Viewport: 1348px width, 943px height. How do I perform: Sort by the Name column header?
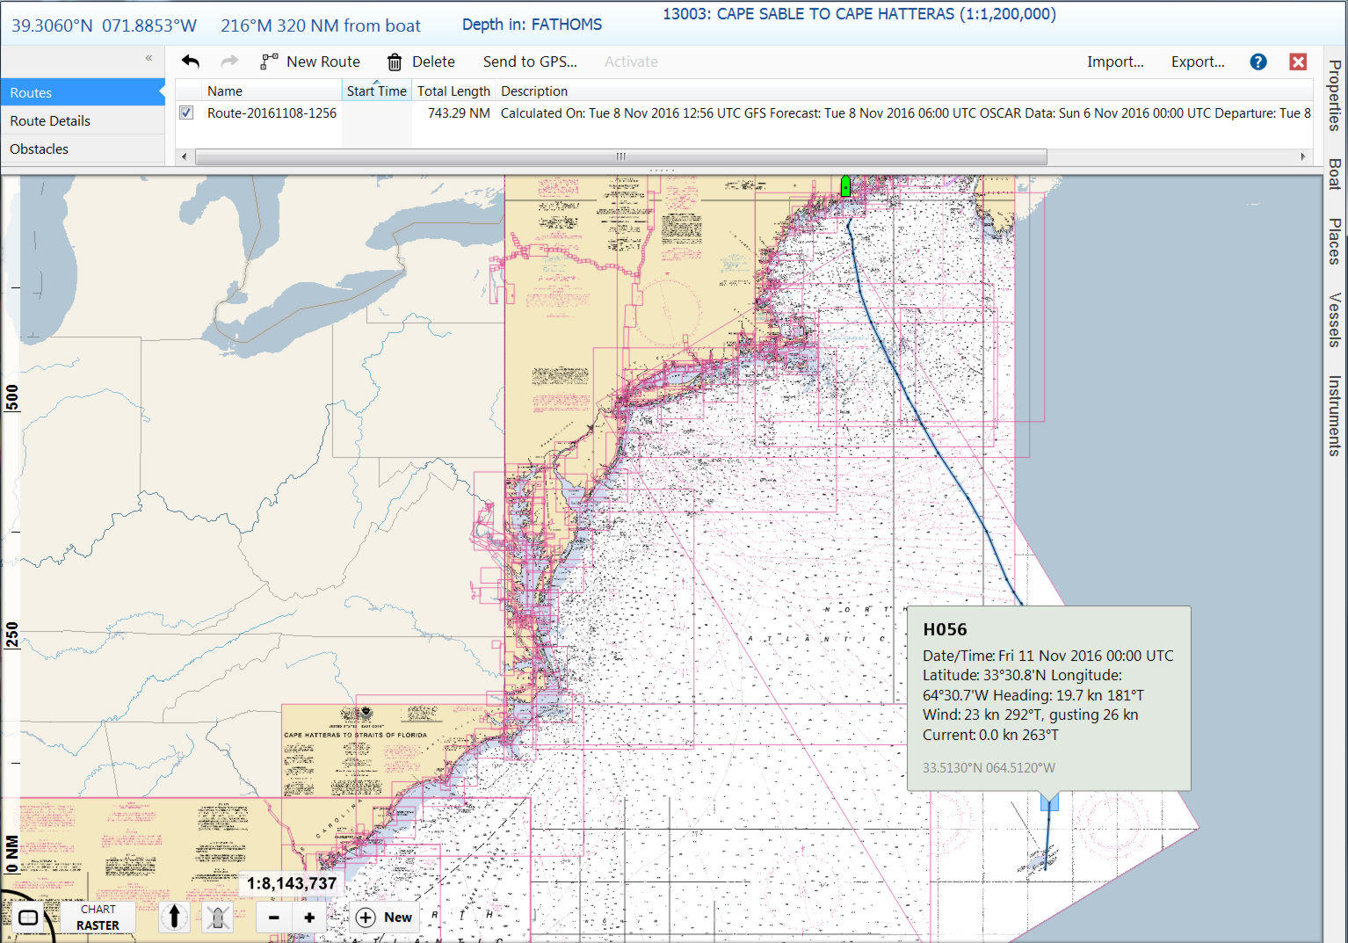271,91
